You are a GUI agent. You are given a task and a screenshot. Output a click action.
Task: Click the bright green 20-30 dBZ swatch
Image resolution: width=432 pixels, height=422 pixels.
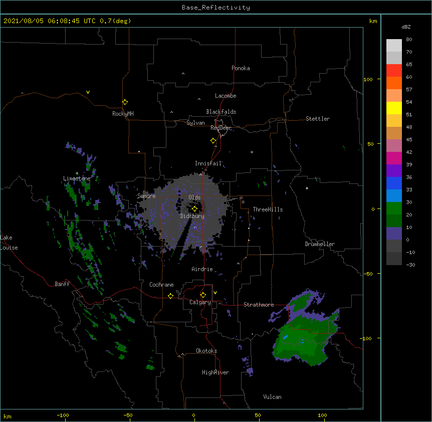tap(394, 208)
